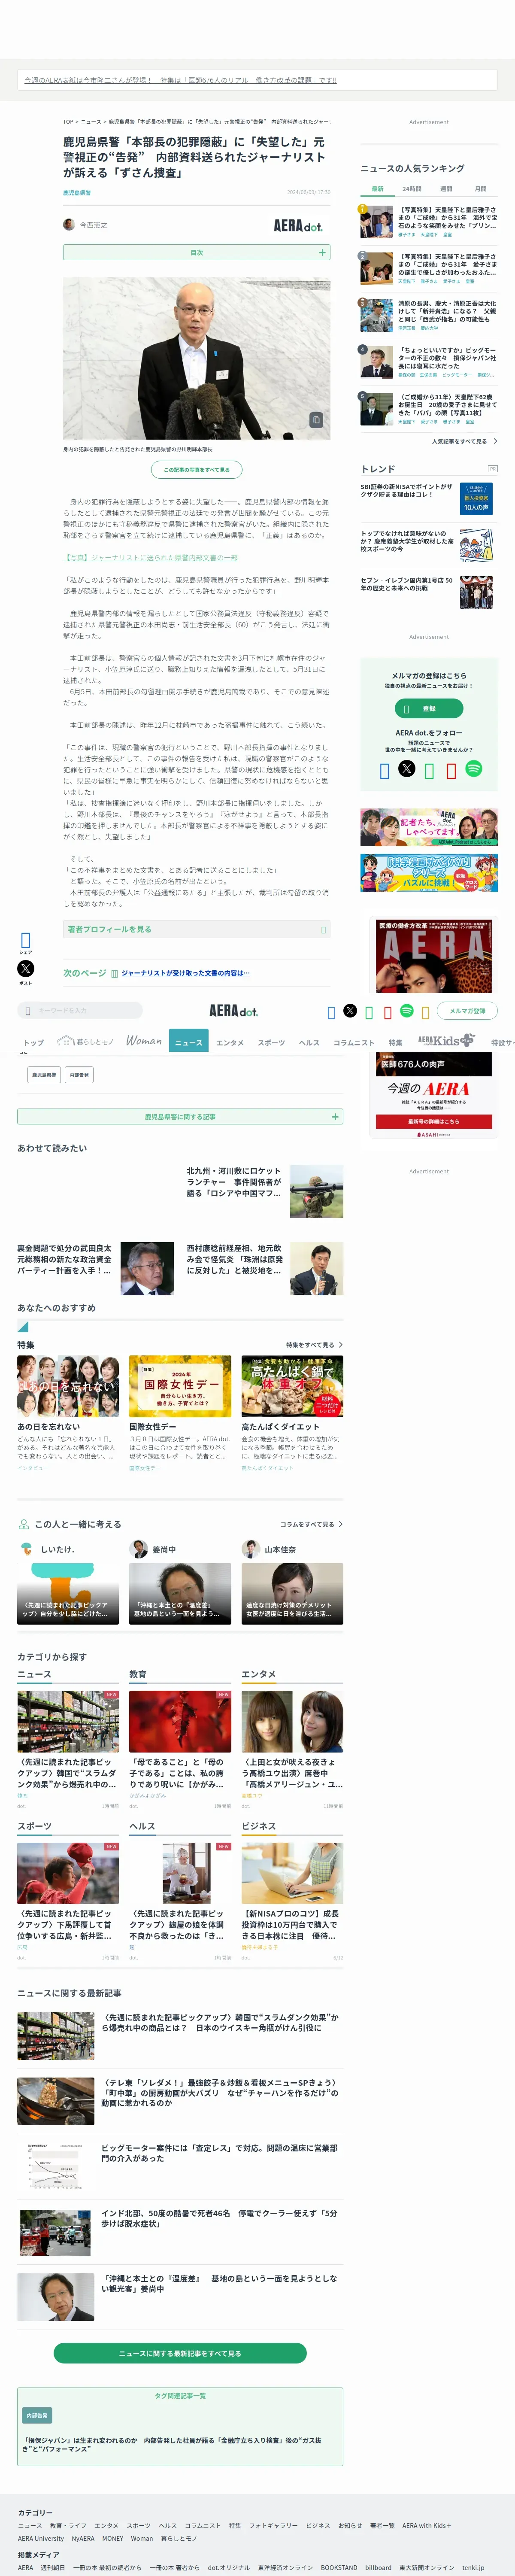Click この記事の写真をすべて見る button
This screenshot has height=2576, width=515.
[x=196, y=469]
